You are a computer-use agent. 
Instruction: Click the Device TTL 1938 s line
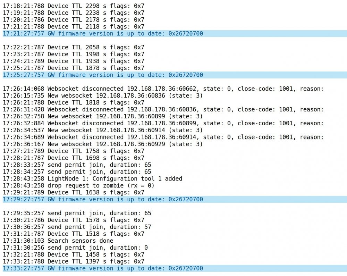click(x=74, y=61)
